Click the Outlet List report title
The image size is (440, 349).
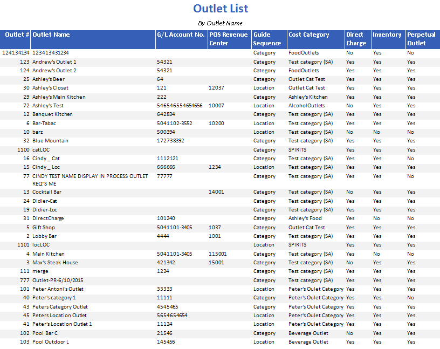221,9
